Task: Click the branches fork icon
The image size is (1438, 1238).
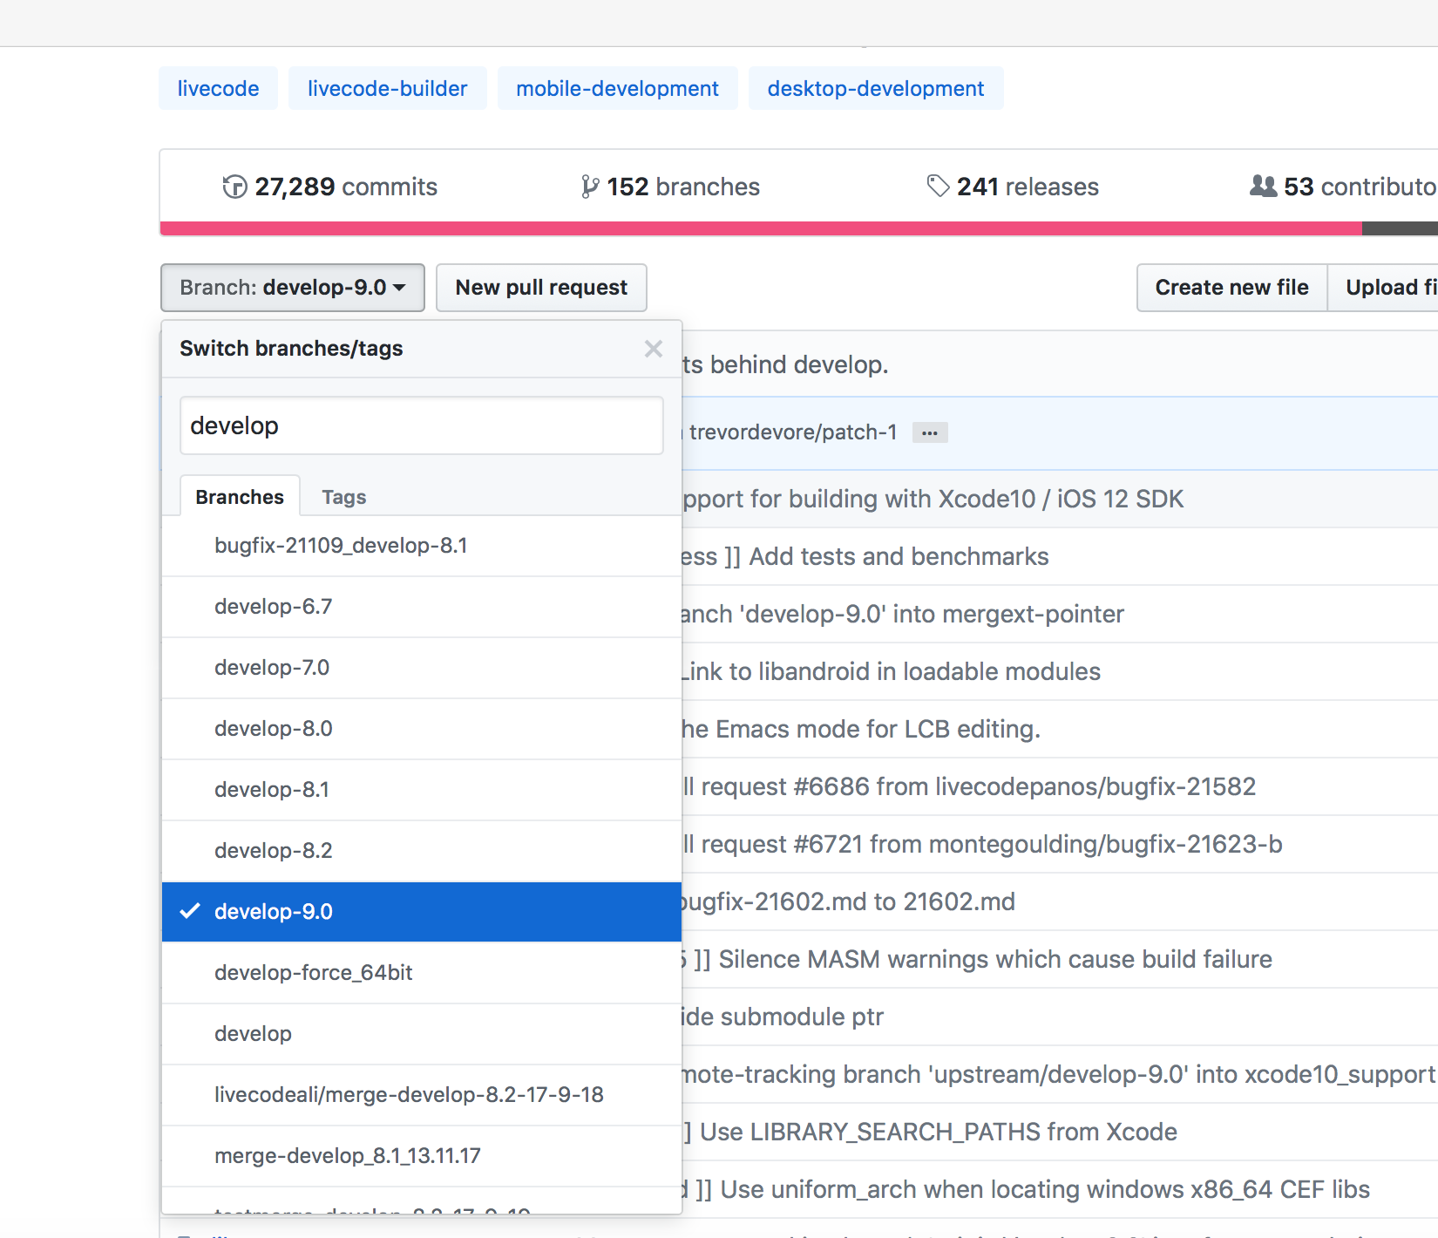Action: pos(590,187)
